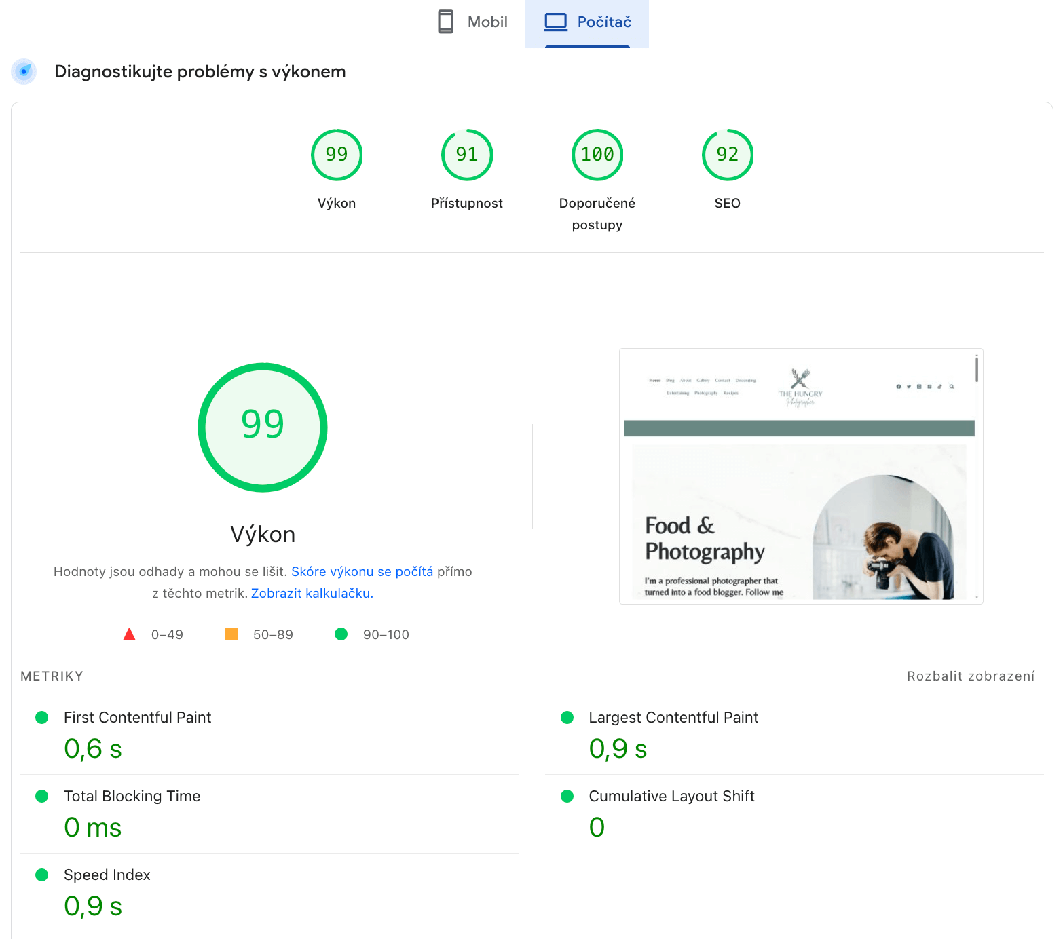Open the Přístupnost score gauge 91
Viewport: 1063px width, 939px height.
pyautogui.click(x=467, y=155)
